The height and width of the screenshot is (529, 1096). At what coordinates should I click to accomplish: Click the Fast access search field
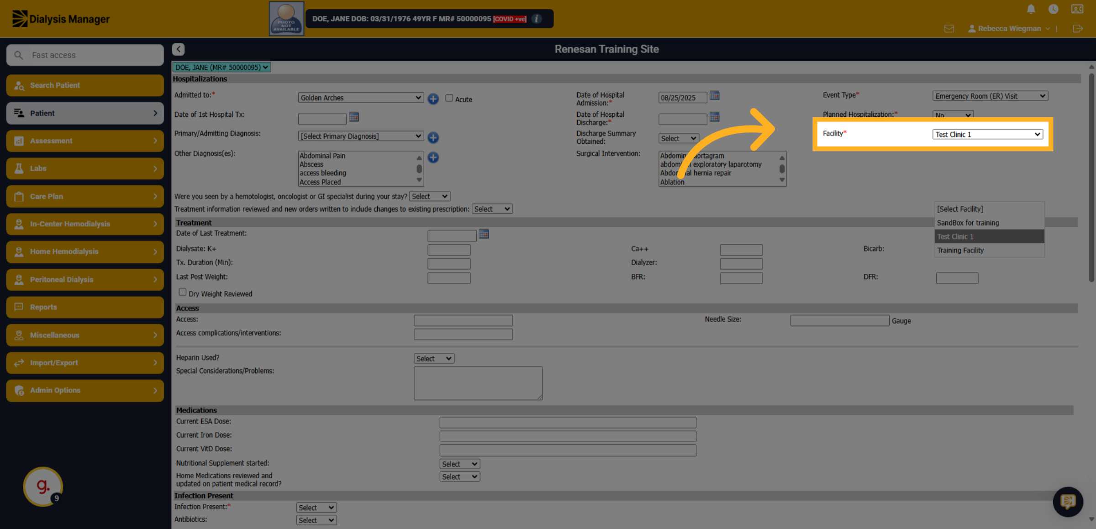click(85, 55)
